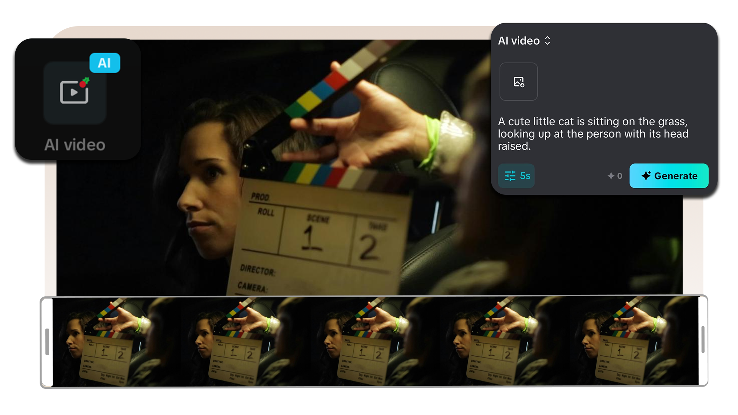Select the middle timeline thumbnail frame
This screenshot has height=415, width=738.
[x=375, y=341]
